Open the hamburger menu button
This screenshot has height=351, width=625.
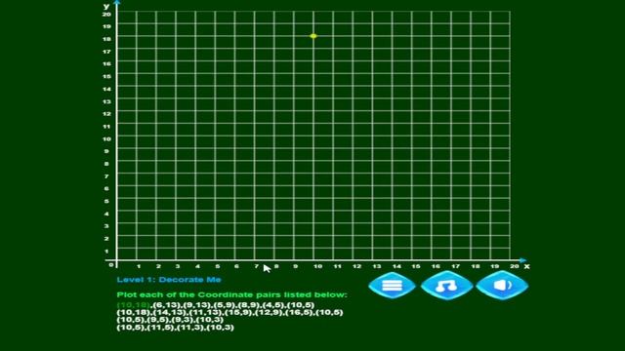pyautogui.click(x=392, y=286)
